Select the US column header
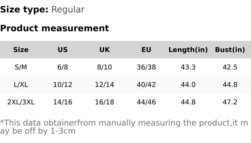 [63, 50]
